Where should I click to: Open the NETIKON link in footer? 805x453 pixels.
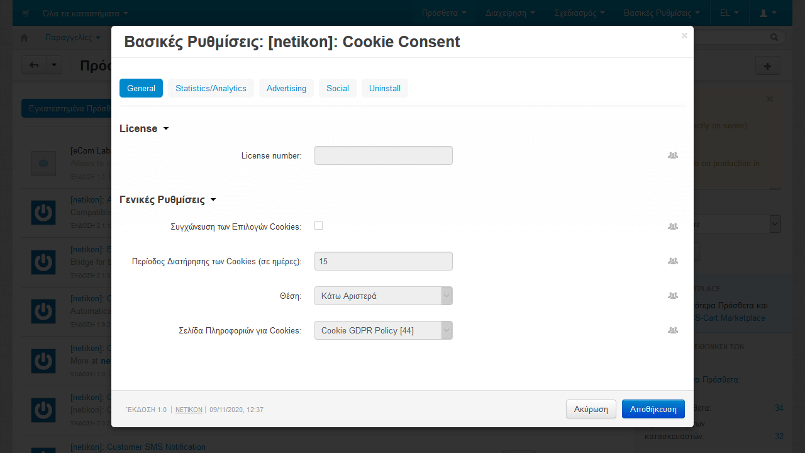[189, 410]
